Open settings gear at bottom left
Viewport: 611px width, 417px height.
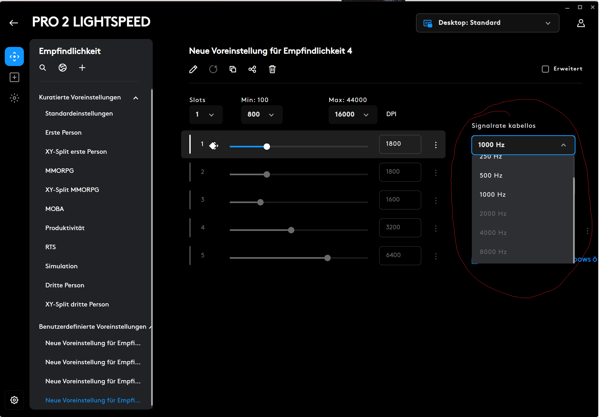click(14, 400)
